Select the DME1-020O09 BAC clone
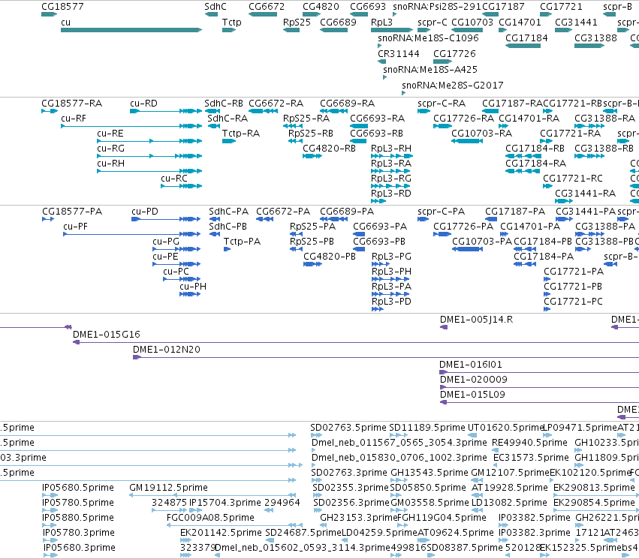The image size is (639, 559). coord(539,386)
